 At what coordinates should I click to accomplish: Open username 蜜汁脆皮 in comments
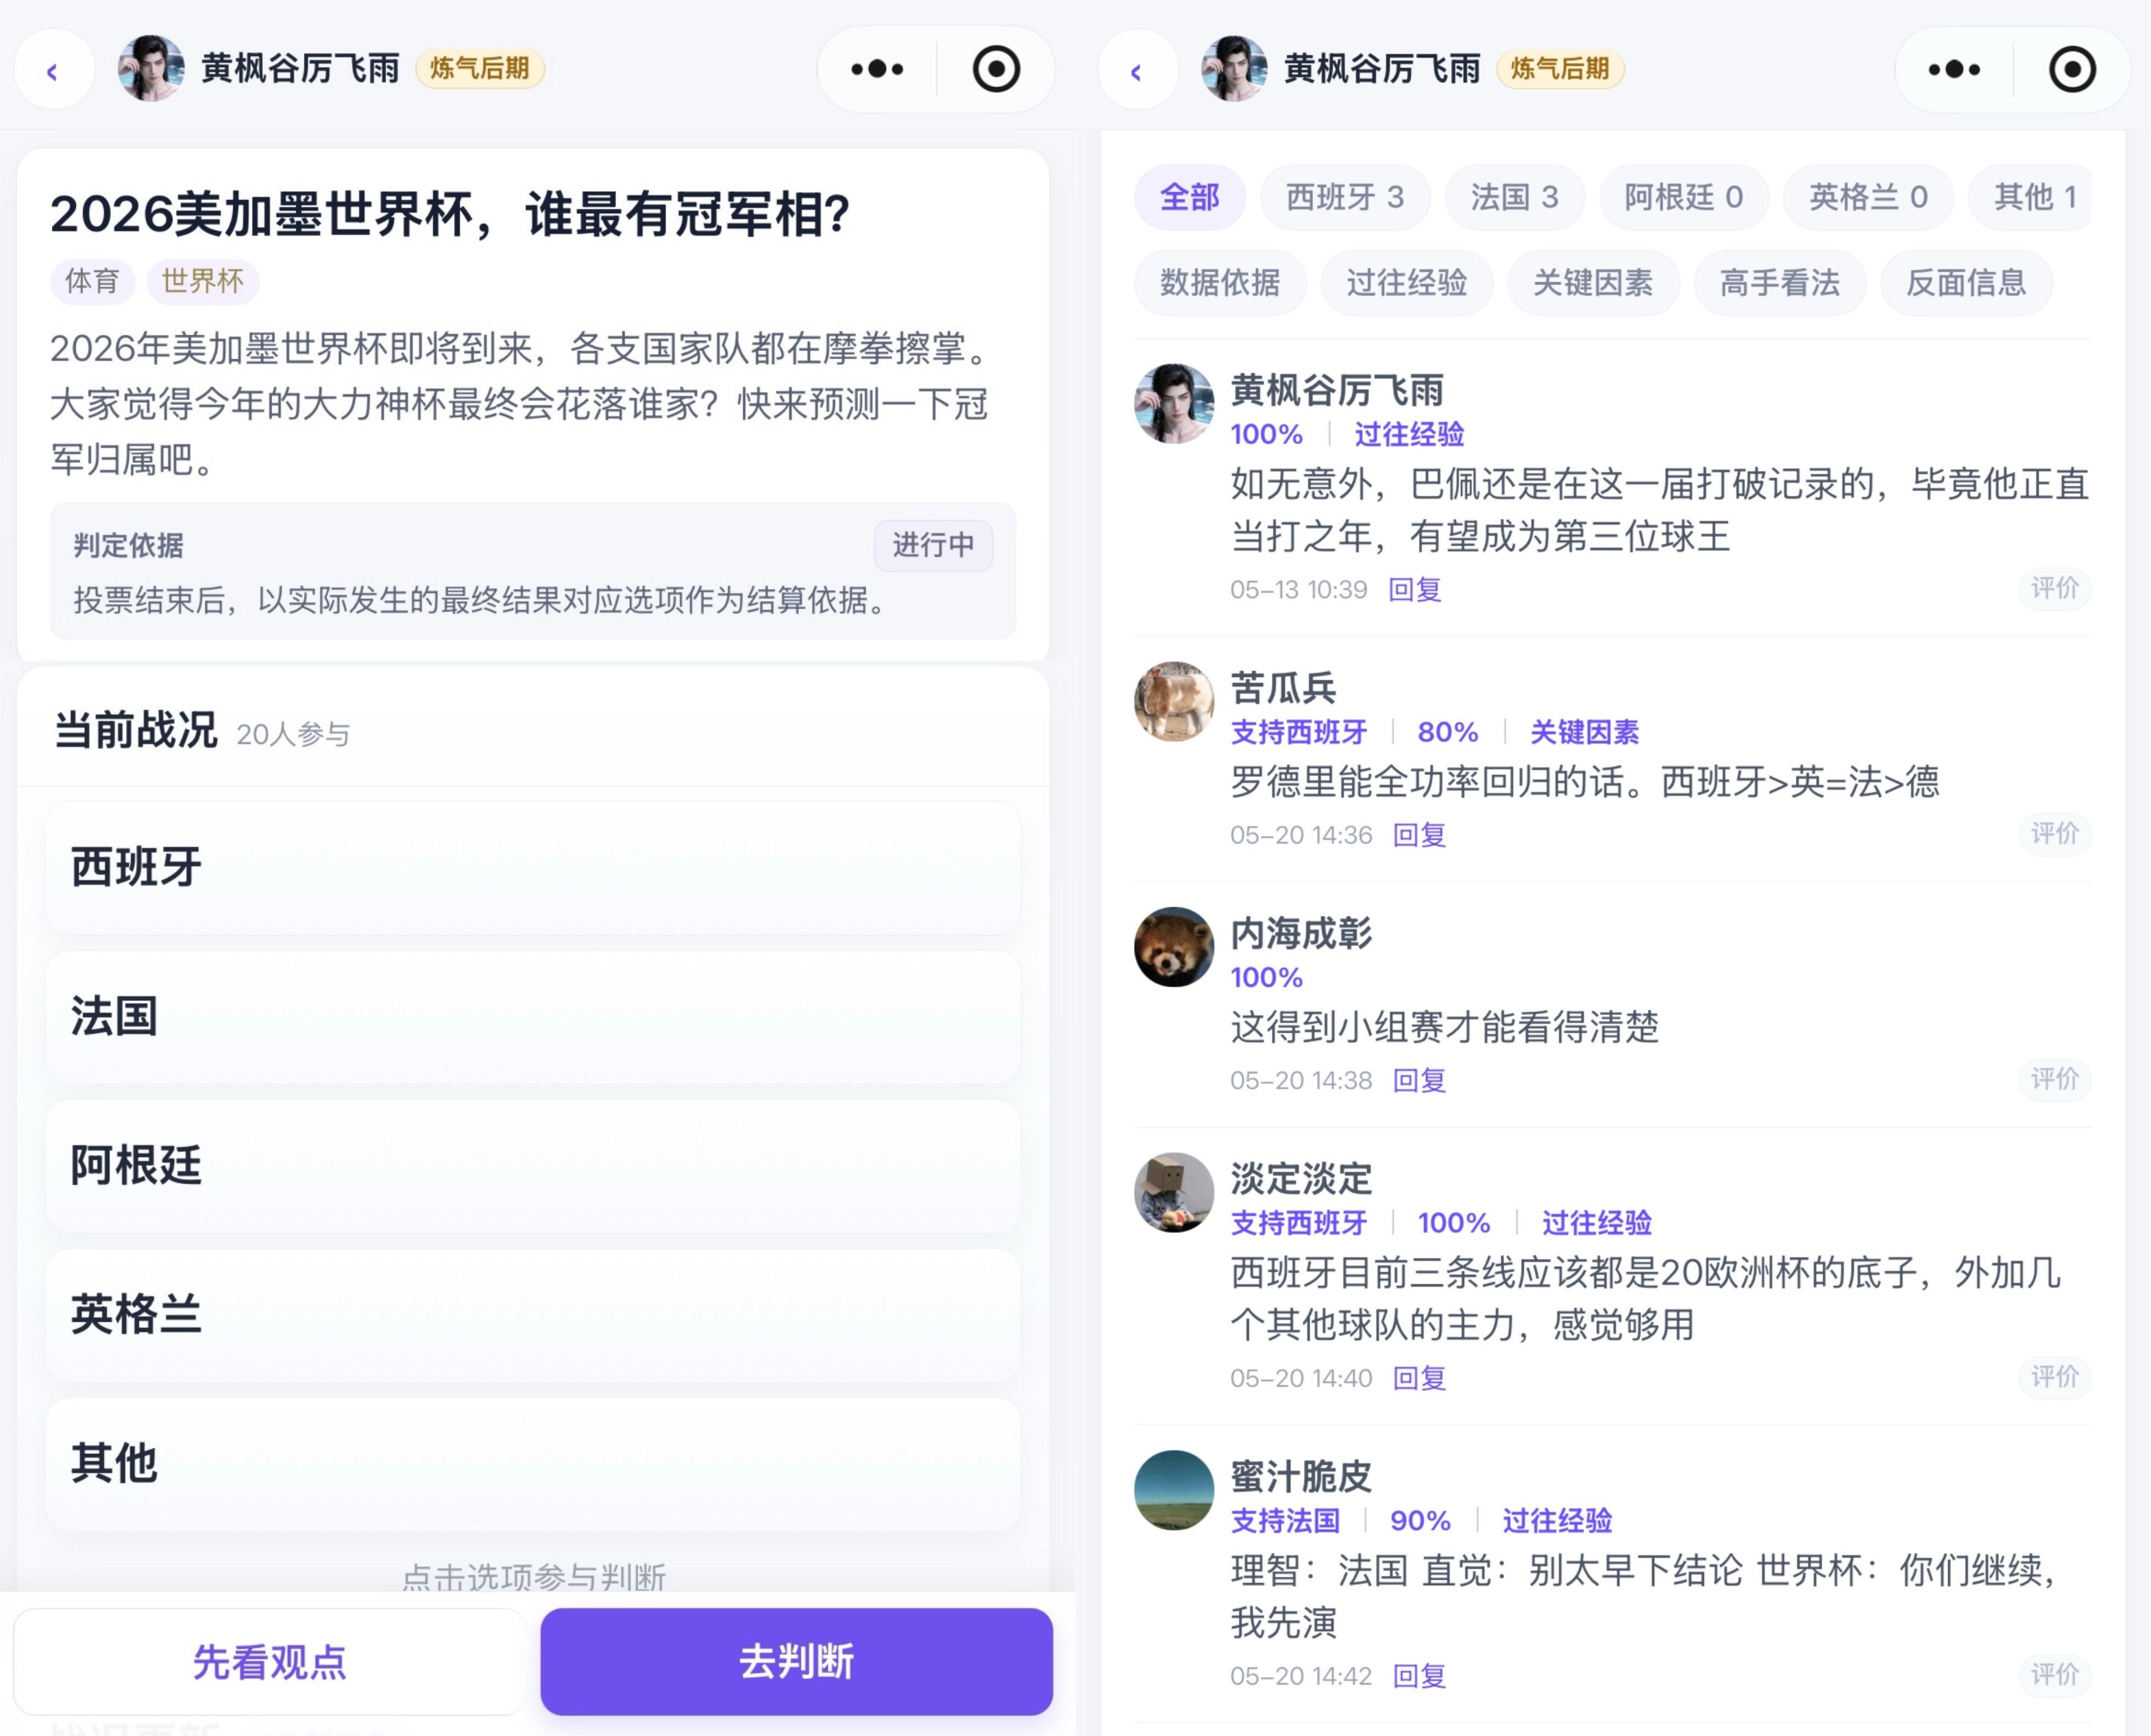(1301, 1476)
